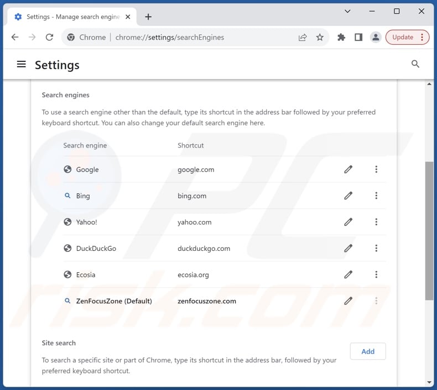Click the Add site search button
The width and height of the screenshot is (437, 390).
[x=368, y=351]
